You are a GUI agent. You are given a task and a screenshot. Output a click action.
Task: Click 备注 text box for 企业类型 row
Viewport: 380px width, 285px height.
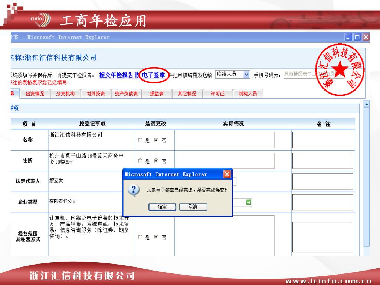[322, 202]
